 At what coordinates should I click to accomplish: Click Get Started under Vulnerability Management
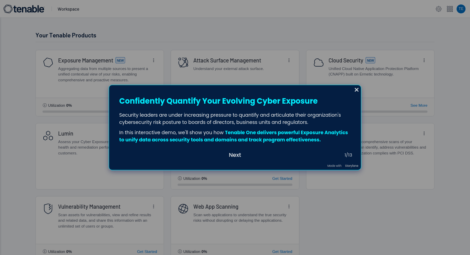point(147,252)
